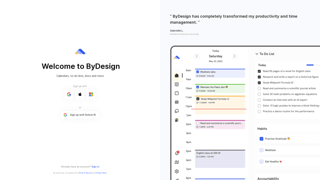Screen dimensions: 320x180
Task: Uncheck Read 50 pages of a novel task
Action: click(259, 71)
